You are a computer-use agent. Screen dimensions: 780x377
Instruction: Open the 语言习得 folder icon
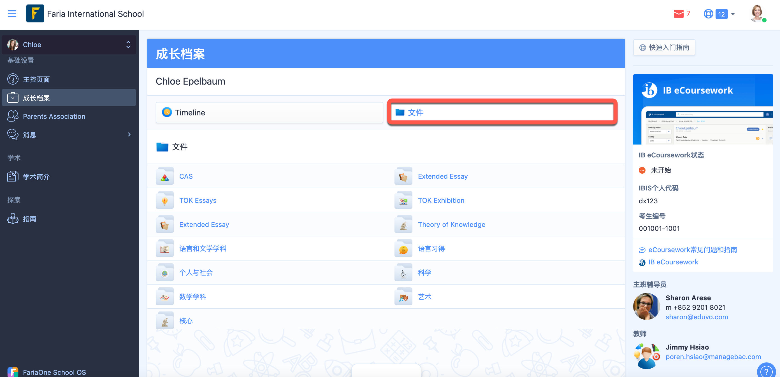click(x=403, y=248)
